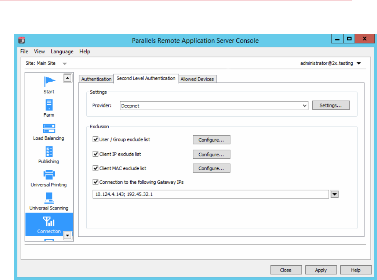Image resolution: width=377 pixels, height=280 pixels.
Task: Open the Help menu
Action: 85,51
